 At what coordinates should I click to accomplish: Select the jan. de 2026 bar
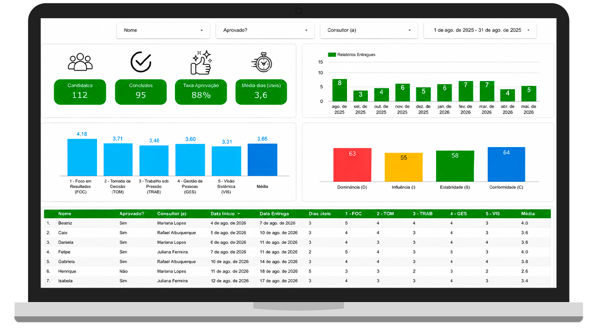click(444, 93)
